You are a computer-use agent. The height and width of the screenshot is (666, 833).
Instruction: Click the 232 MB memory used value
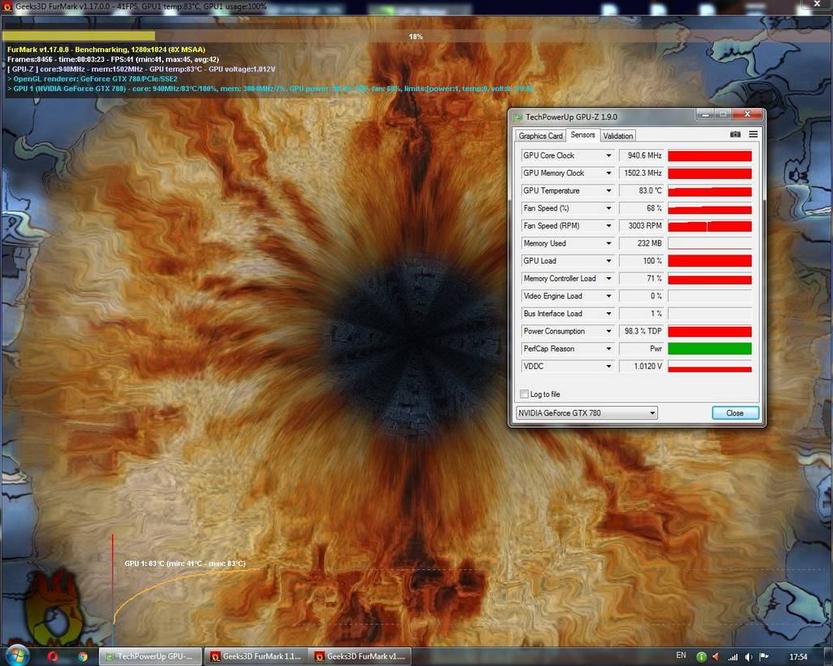pyautogui.click(x=642, y=243)
